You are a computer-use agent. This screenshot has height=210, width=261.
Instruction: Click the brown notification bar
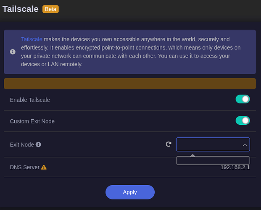point(130,83)
